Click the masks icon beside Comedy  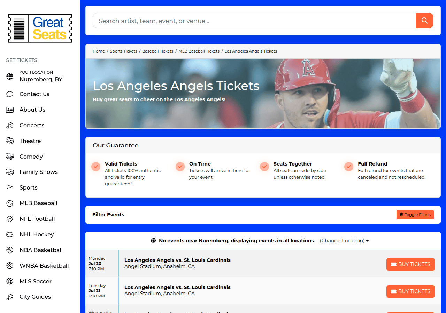(10, 156)
